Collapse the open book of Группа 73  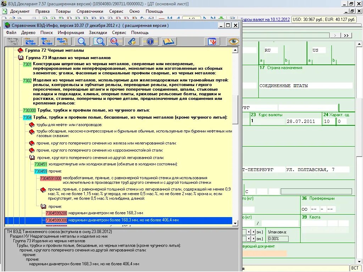21,58
